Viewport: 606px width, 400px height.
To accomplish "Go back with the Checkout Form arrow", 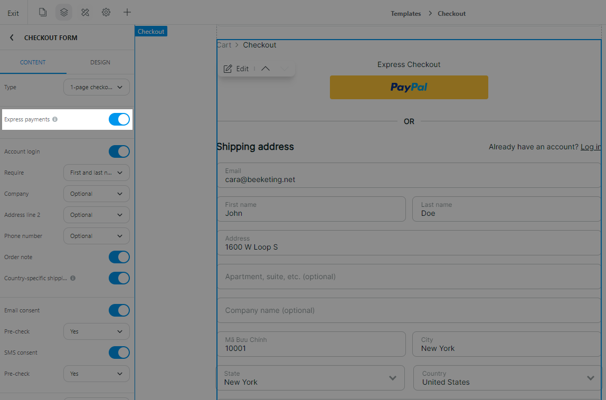I will coord(12,37).
